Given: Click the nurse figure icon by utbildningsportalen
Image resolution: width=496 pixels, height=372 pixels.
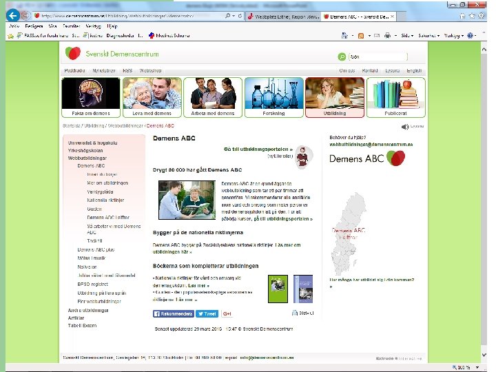Looking at the screenshot, I should coord(303,157).
